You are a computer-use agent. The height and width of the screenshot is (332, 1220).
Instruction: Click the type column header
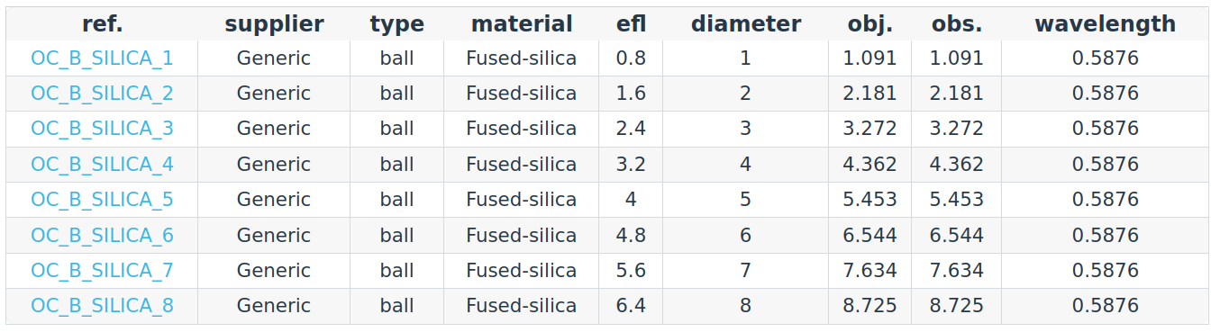[396, 24]
